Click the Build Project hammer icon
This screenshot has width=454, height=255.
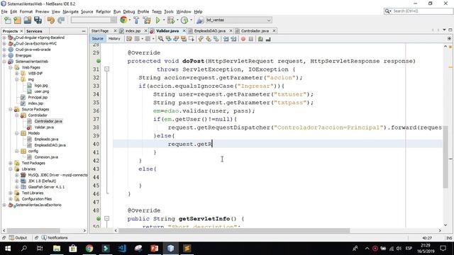[136, 21]
